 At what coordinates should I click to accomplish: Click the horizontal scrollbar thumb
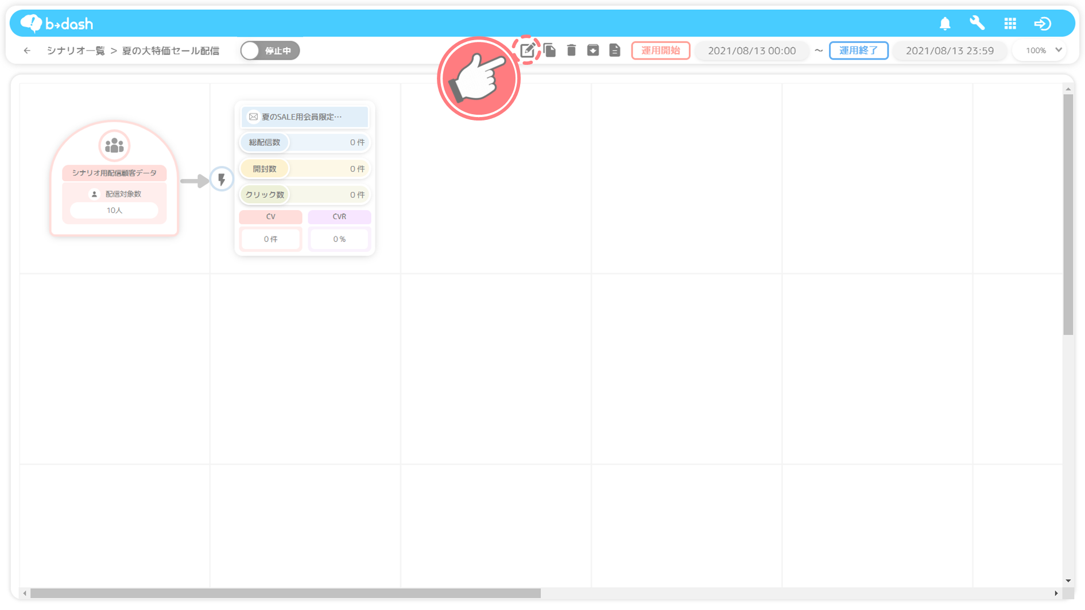[285, 593]
